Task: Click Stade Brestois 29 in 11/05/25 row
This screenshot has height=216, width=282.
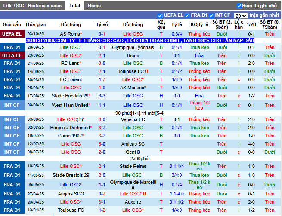Action: coord(71,175)
